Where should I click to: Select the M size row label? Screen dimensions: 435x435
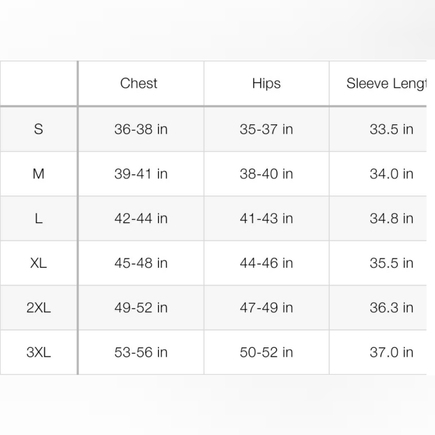tap(39, 174)
